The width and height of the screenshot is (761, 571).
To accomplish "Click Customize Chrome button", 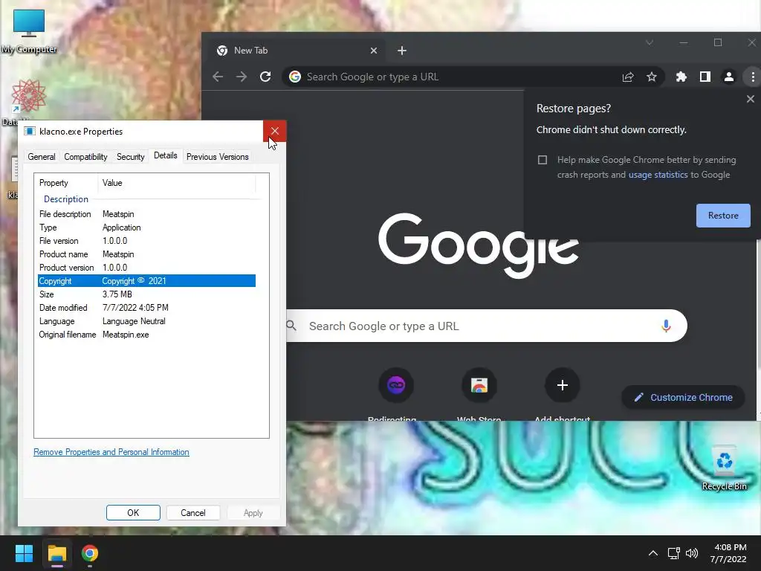I will click(x=684, y=397).
